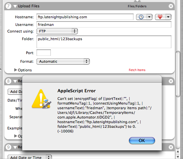Open the Connect using FTP popup
Viewport: 183px width, 159px height.
57,31
